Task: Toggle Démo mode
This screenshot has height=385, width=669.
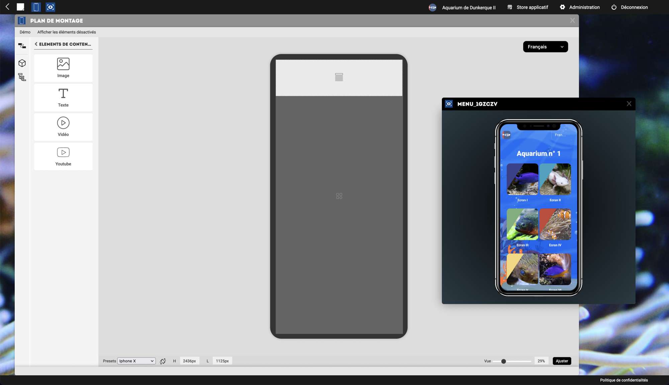Action: [25, 32]
